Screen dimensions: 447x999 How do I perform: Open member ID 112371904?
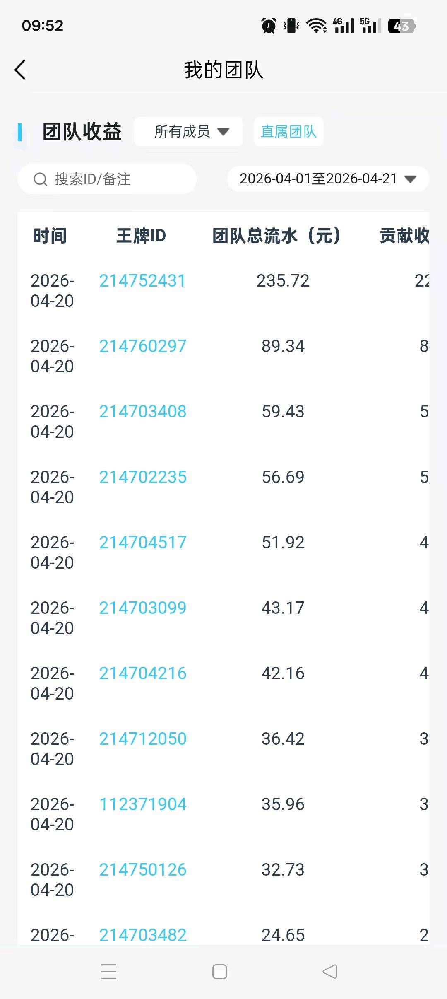(x=143, y=804)
